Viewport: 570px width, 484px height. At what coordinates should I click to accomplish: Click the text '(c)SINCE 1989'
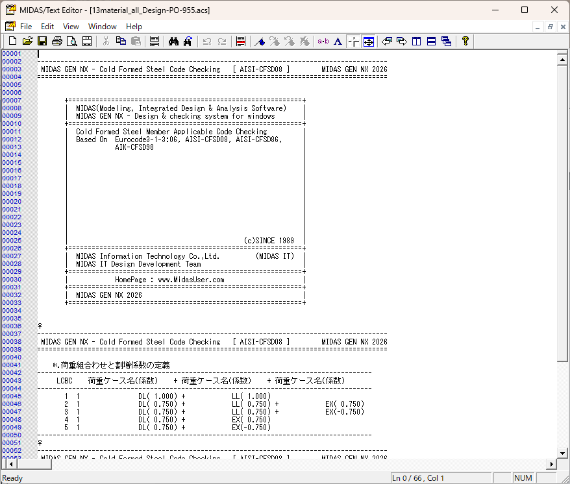pyautogui.click(x=269, y=241)
